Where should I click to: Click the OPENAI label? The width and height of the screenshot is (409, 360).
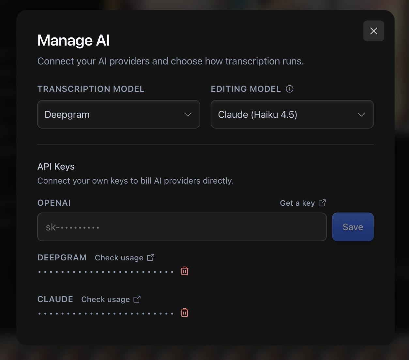click(x=54, y=203)
